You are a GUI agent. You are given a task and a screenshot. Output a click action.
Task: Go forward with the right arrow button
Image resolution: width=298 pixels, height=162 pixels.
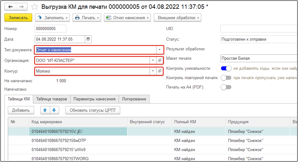click(x=22, y=7)
